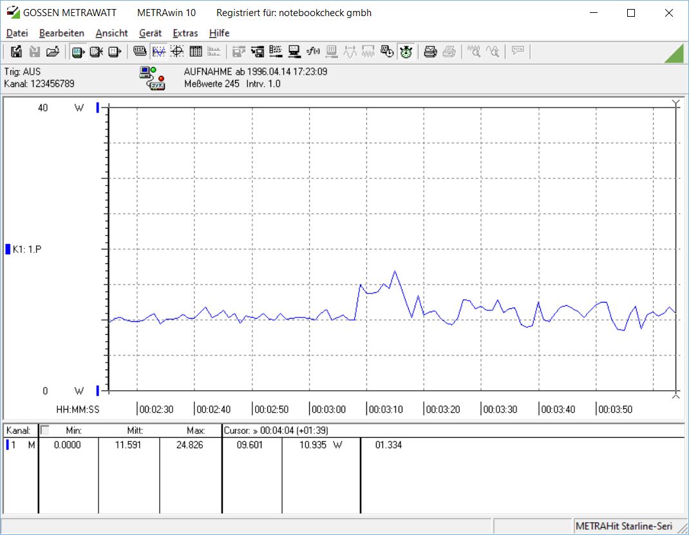Viewport: 689px width, 535px height.
Task: Click the greyed-out printer icon
Action: (x=449, y=52)
